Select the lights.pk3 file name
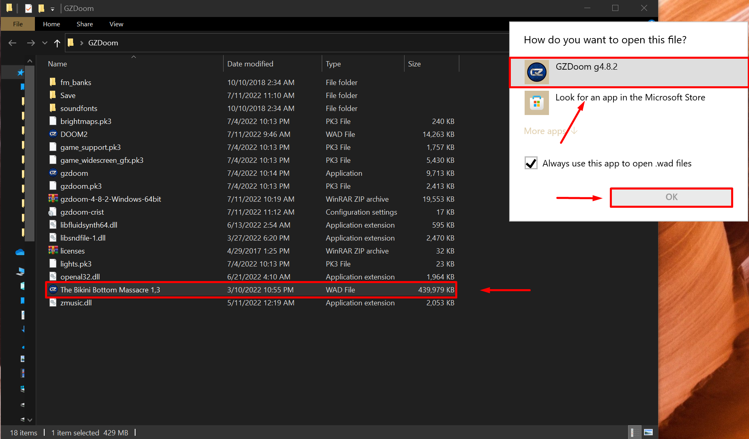Image resolution: width=749 pixels, height=439 pixels. 76,264
